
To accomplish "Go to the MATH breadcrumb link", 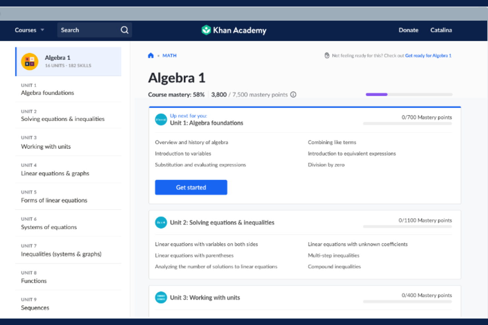I will click(x=169, y=55).
